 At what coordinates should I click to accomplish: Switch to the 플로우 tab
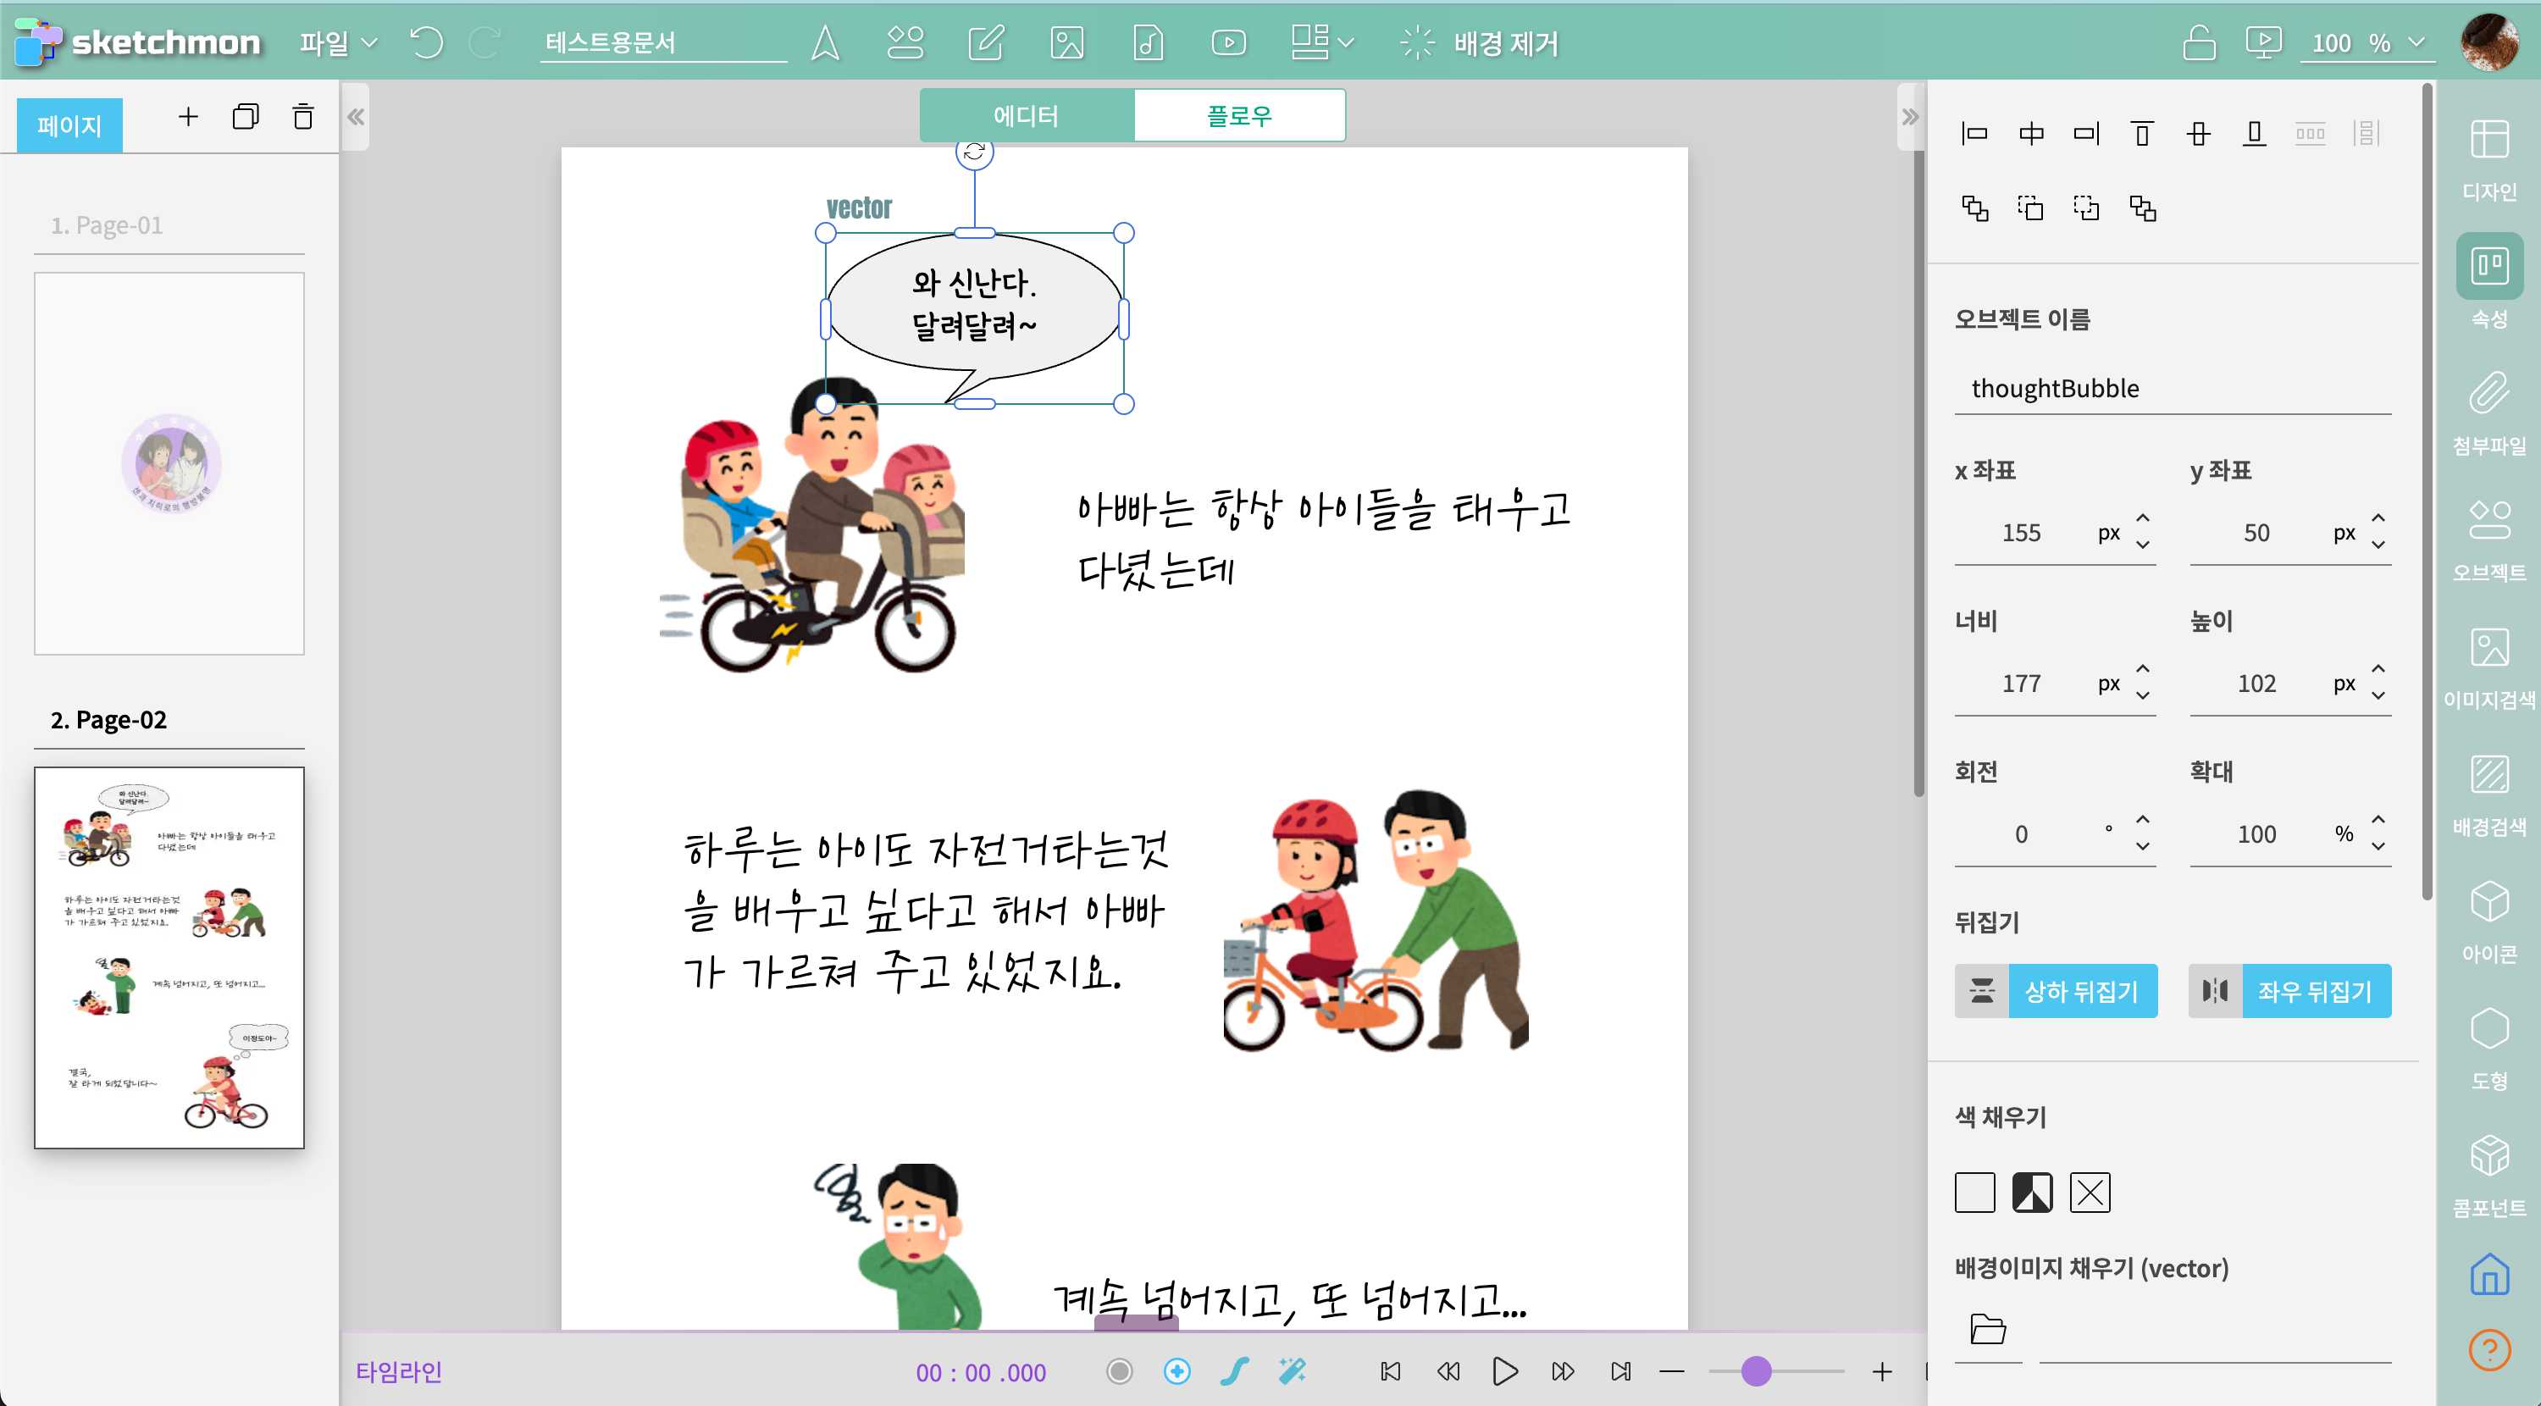(1239, 115)
